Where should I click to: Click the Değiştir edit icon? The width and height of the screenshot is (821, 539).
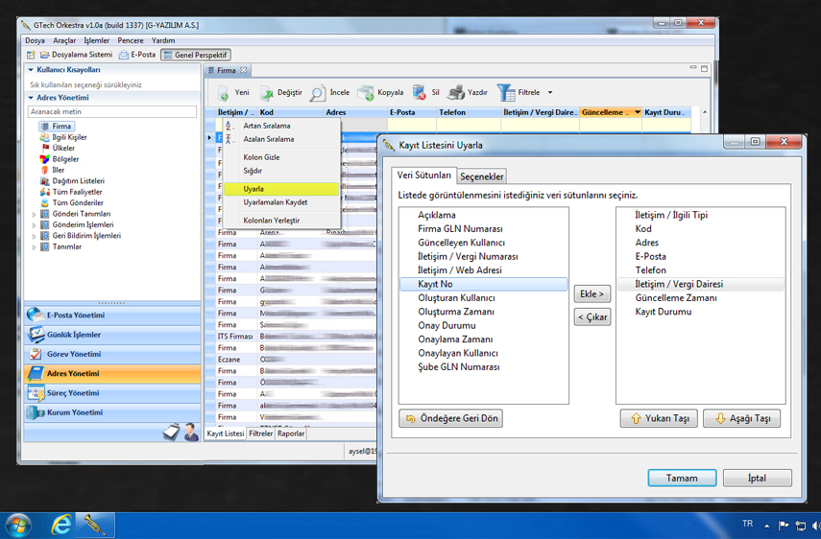tap(267, 93)
